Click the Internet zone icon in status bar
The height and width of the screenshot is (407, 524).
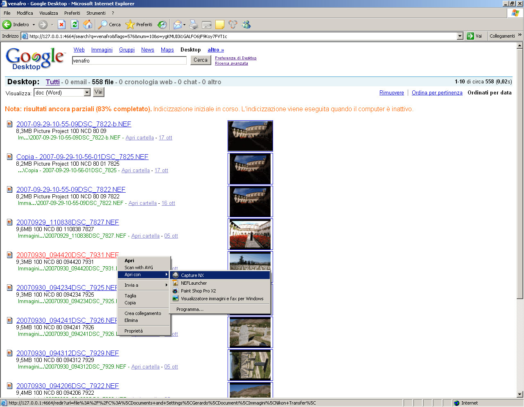[457, 403]
